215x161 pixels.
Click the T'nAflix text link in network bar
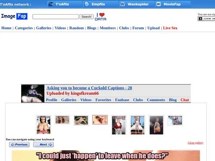(62, 4)
